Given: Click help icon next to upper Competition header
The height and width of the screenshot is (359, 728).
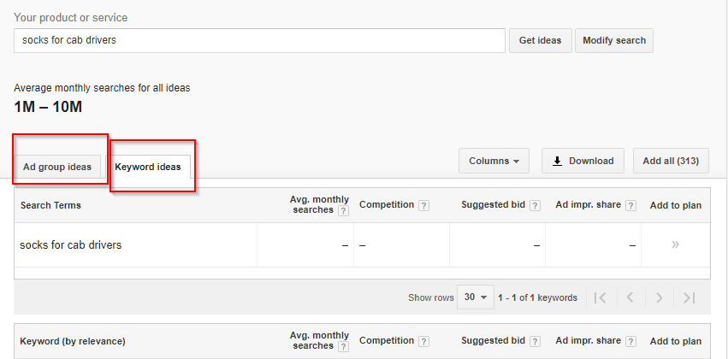Looking at the screenshot, I should click(423, 205).
